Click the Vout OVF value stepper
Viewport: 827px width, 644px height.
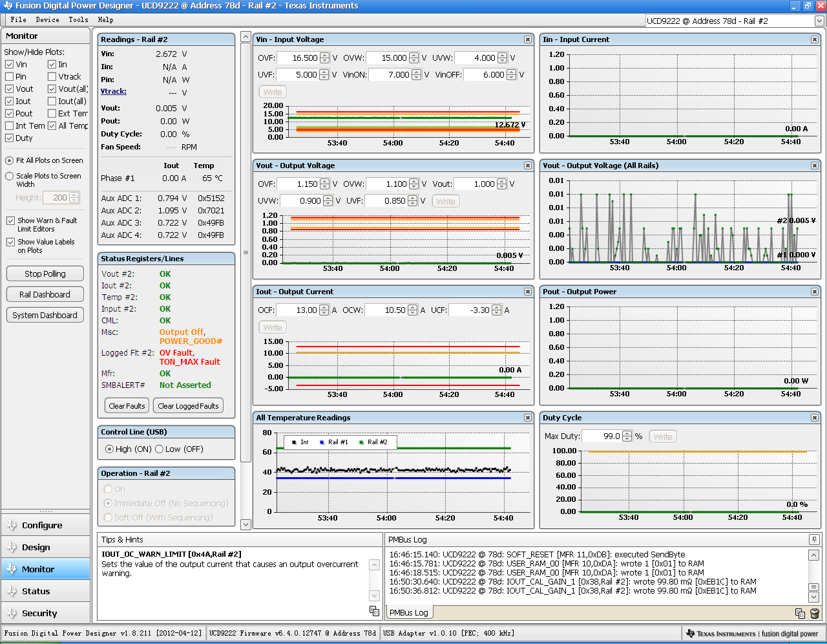click(x=324, y=184)
